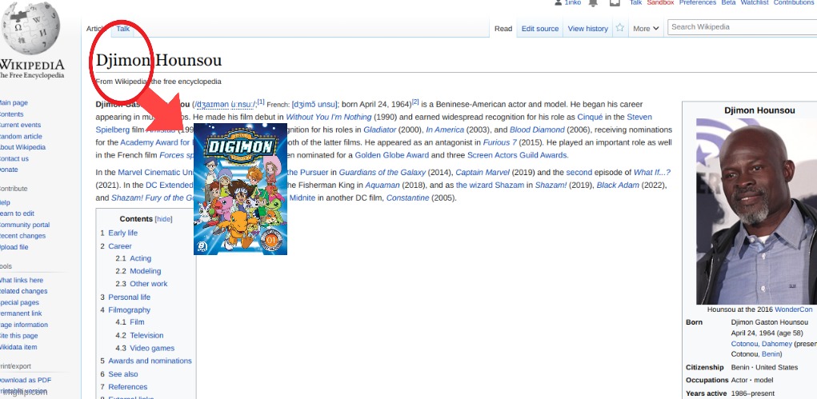817x399 pixels.
Task: Open the Without You I'm Nothing link
Action: pyautogui.click(x=329, y=117)
